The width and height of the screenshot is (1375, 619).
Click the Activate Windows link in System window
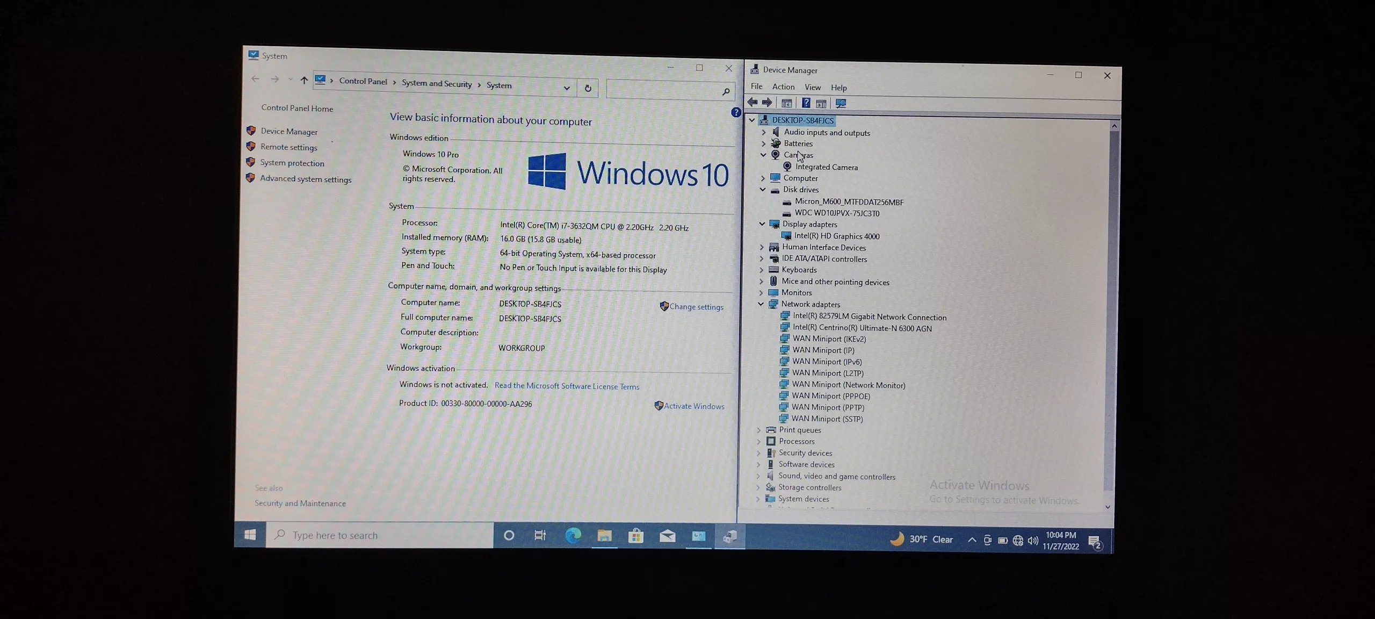click(694, 406)
